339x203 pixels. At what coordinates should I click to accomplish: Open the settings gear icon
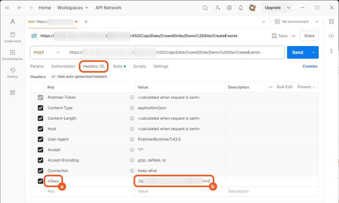coord(229,8)
